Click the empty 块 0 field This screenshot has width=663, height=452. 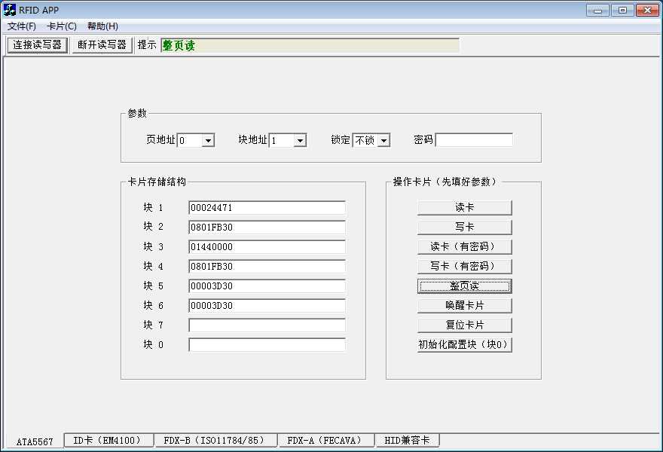point(267,344)
